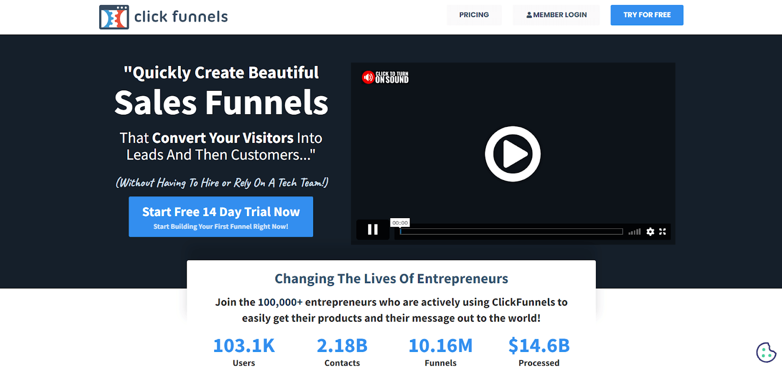Enter video fullscreen mode

[x=663, y=232]
